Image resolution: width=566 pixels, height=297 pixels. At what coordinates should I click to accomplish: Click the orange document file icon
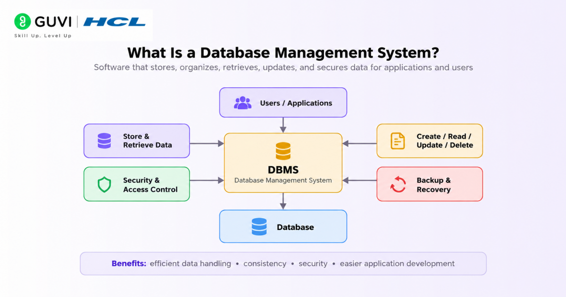tap(398, 141)
